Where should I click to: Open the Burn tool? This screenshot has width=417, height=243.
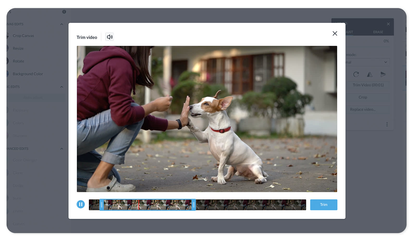[17, 199]
